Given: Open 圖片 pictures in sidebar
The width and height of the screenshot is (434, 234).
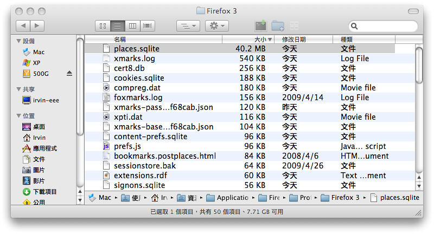Looking at the screenshot, I should [34, 170].
